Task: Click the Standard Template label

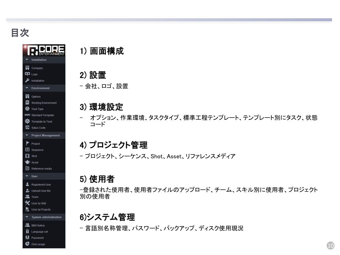Action: (42, 115)
